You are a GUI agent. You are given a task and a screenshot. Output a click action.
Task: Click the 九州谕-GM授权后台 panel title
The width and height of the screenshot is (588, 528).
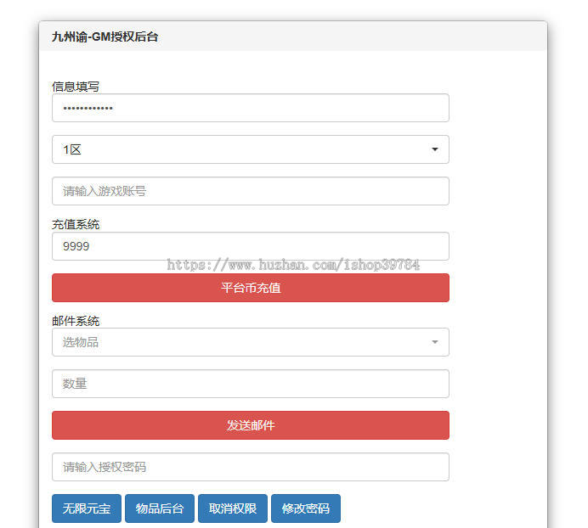point(105,37)
